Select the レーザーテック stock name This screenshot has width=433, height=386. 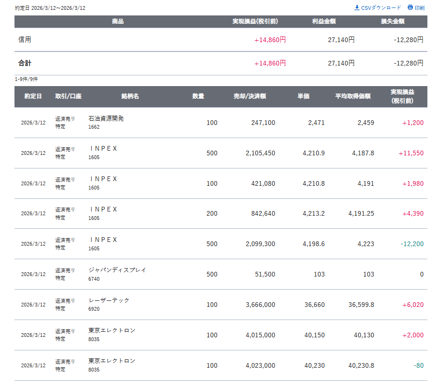[109, 300]
